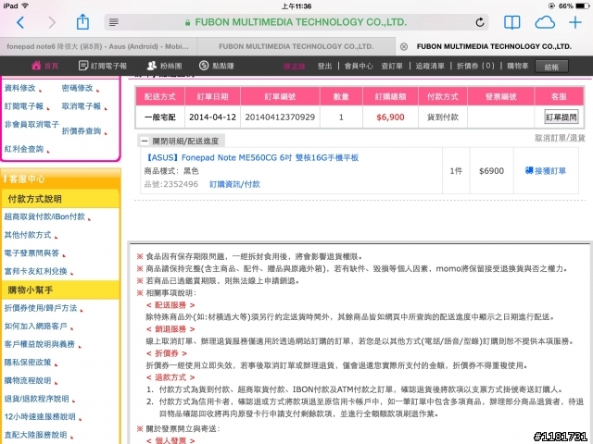Image resolution: width=593 pixels, height=444 pixels.
Task: Click the 接獲訂單 status link
Action: pos(546,171)
